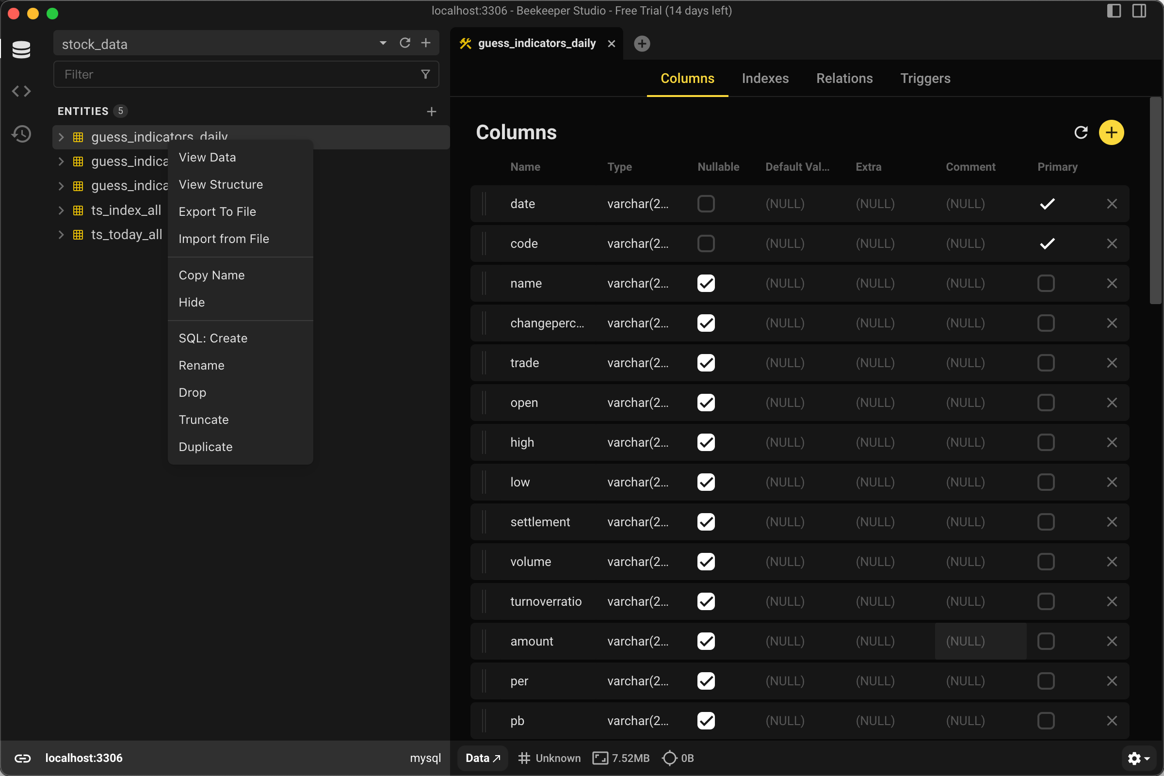
Task: Click the database tables sidebar icon
Action: point(21,49)
